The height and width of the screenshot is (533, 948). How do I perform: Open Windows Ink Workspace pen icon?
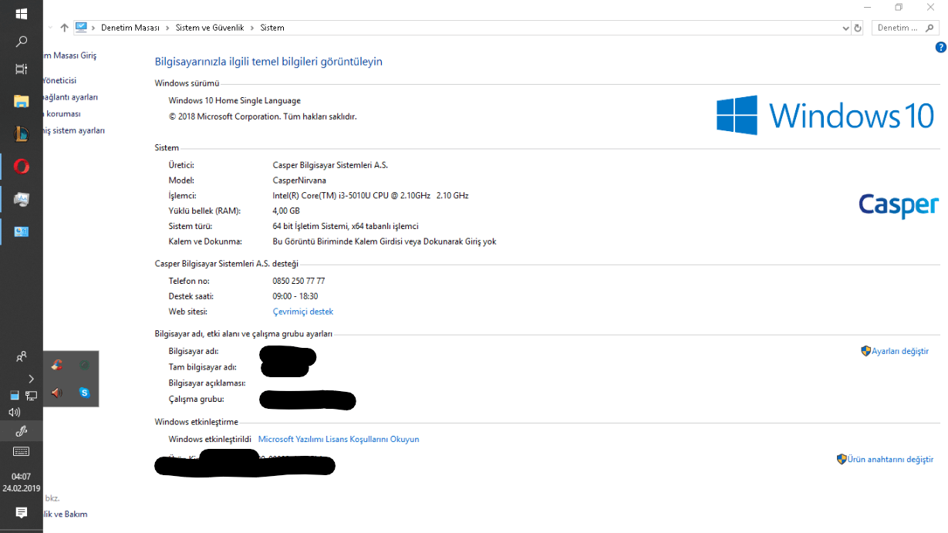22,430
